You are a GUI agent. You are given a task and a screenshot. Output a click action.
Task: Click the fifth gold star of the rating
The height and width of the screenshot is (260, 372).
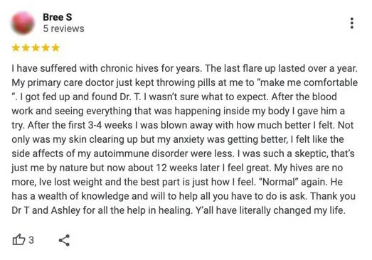(x=55, y=48)
